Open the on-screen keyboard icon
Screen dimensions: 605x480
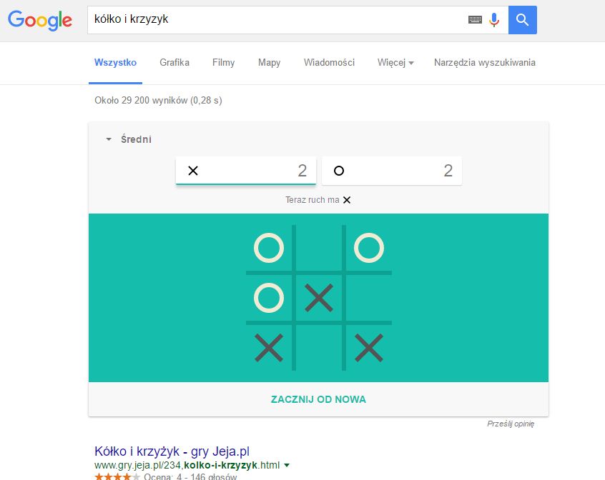click(x=475, y=20)
